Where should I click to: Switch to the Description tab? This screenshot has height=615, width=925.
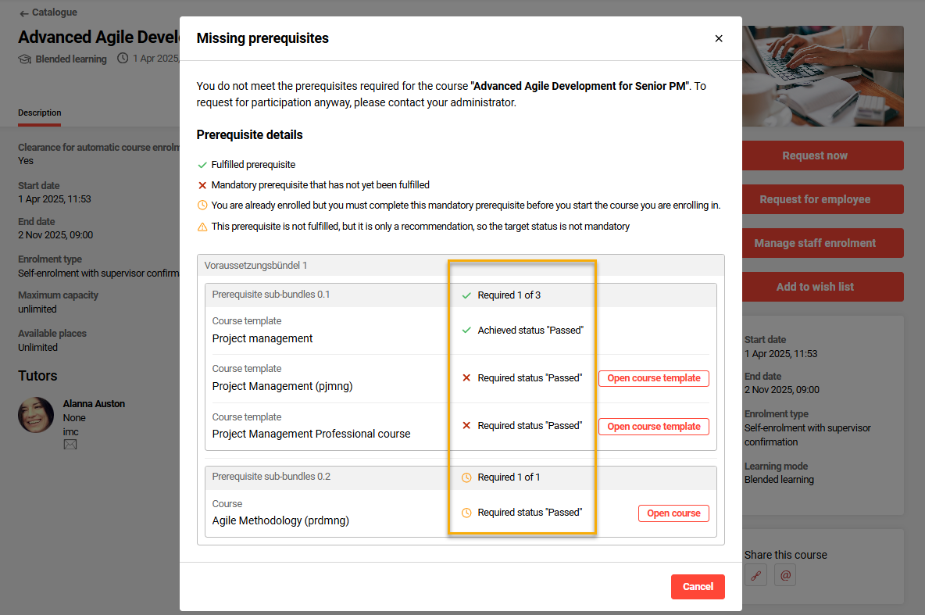tap(39, 112)
